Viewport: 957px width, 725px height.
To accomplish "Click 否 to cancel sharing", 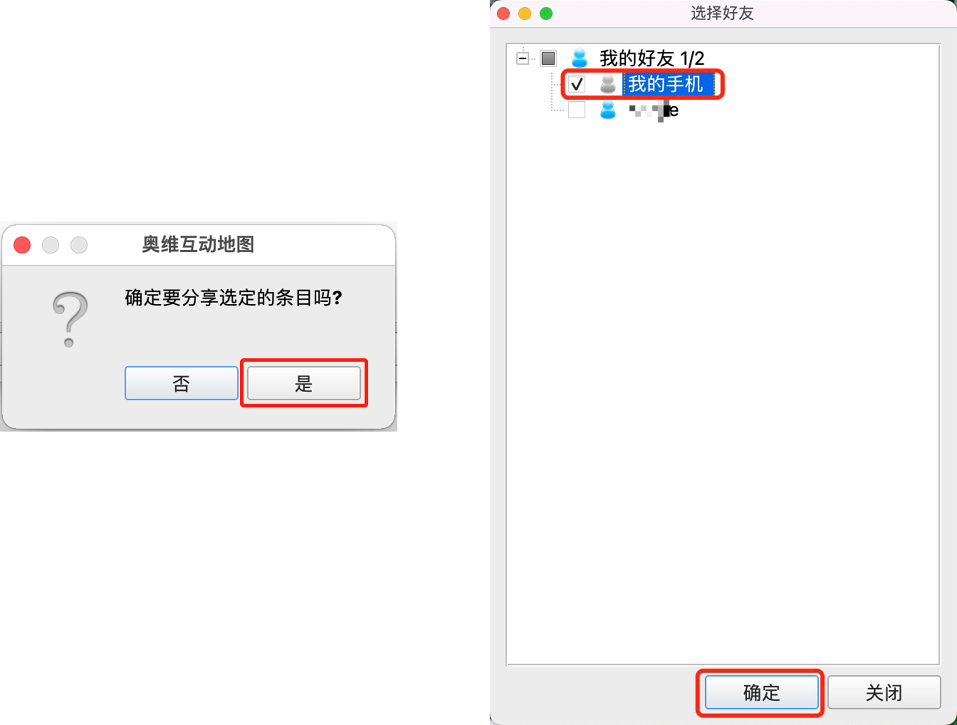I will click(x=181, y=383).
